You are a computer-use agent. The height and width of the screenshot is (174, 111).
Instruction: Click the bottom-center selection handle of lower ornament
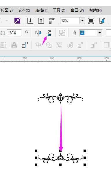(x=60, y=165)
